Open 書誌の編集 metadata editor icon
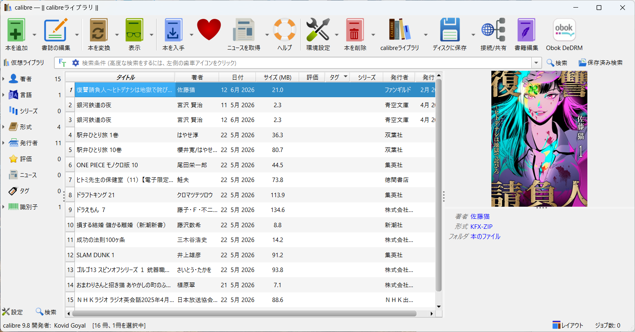 [56, 30]
